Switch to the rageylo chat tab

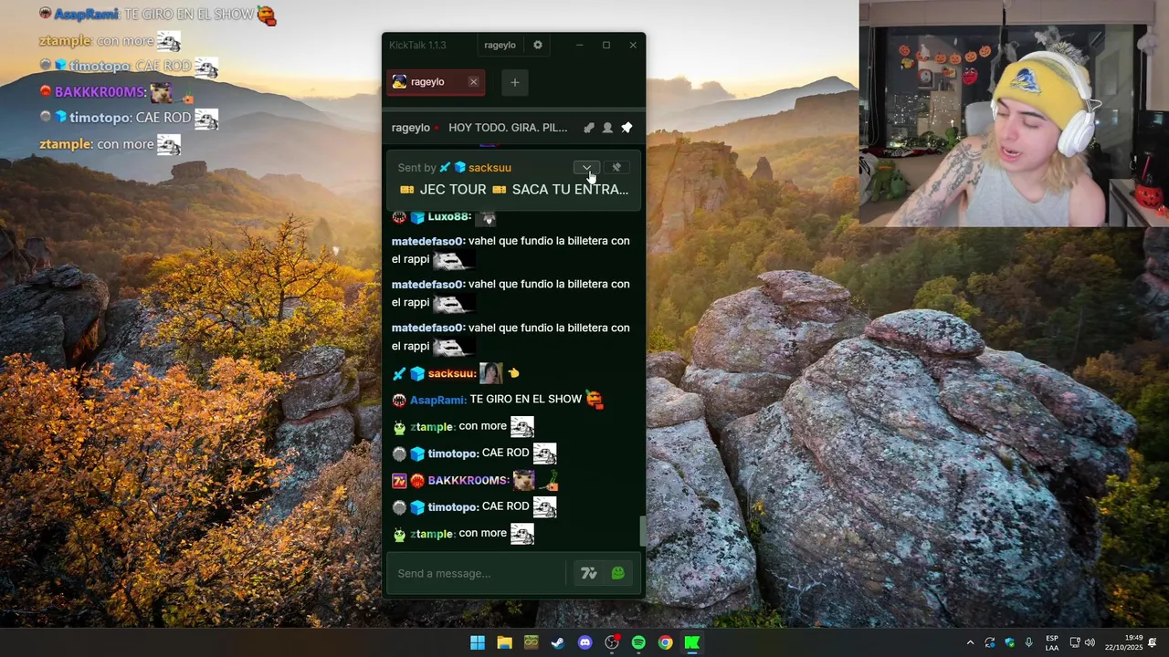[435, 82]
